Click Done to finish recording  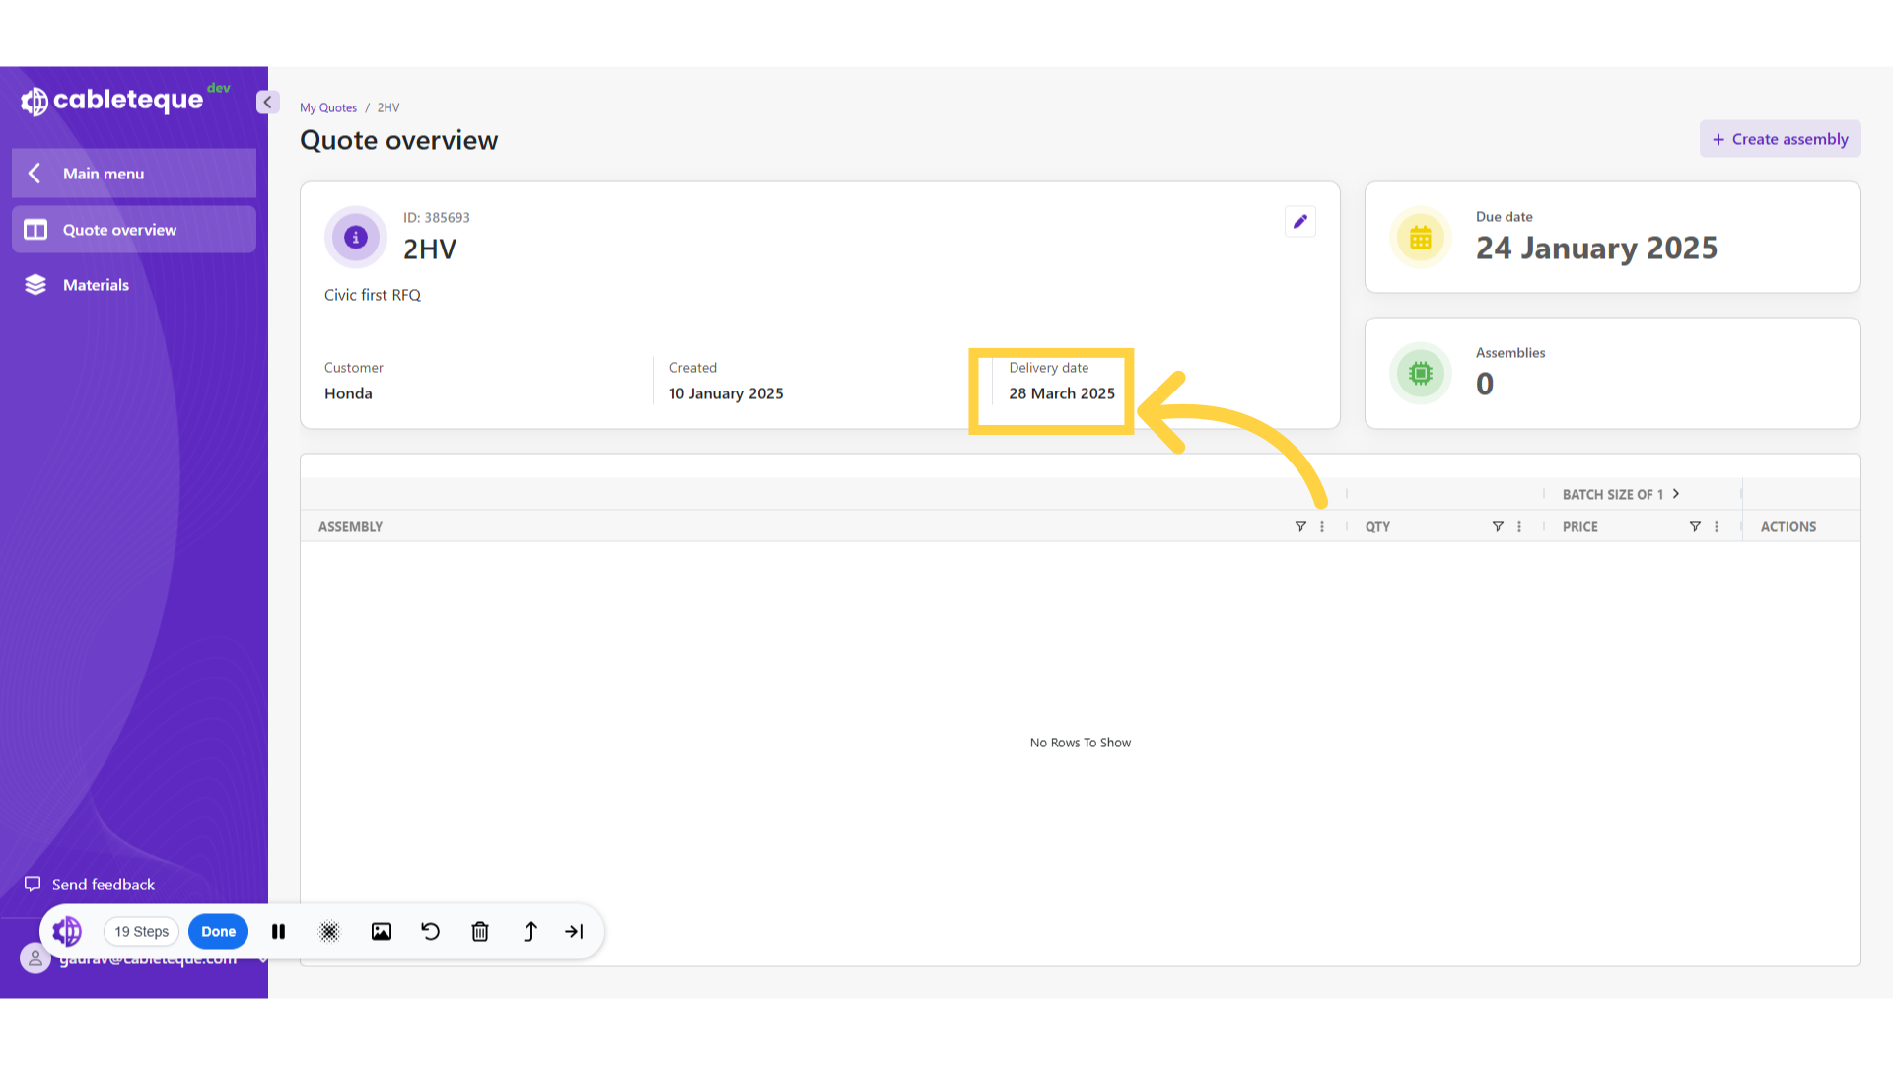pyautogui.click(x=218, y=932)
